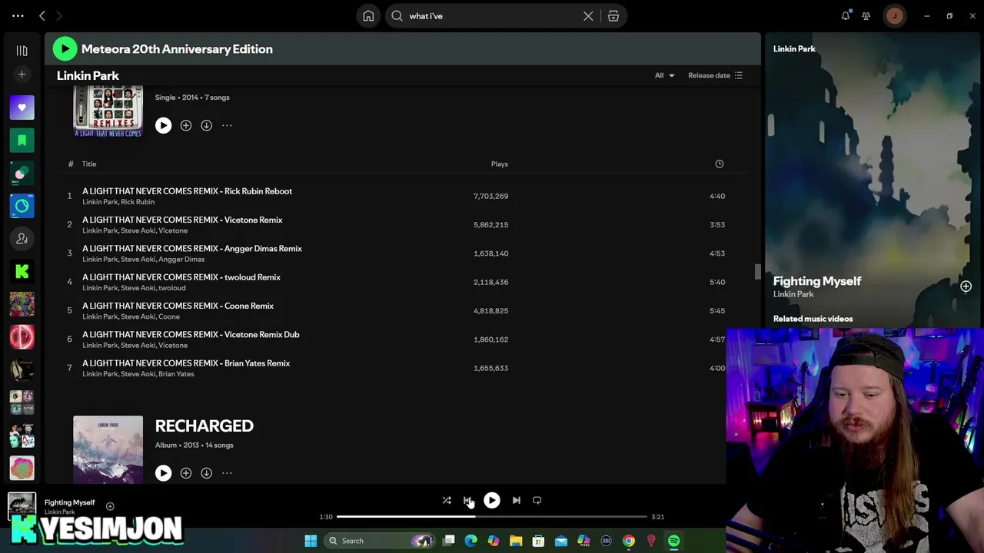Toggle shuffle playback
This screenshot has width=984, height=553.
click(x=447, y=501)
